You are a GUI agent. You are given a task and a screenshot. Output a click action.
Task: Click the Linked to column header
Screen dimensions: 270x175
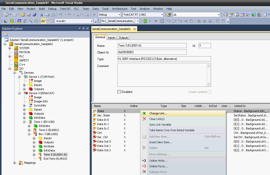coord(240,106)
